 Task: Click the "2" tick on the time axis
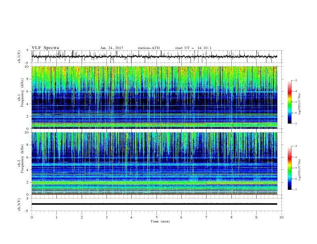pyautogui.click(x=82, y=217)
